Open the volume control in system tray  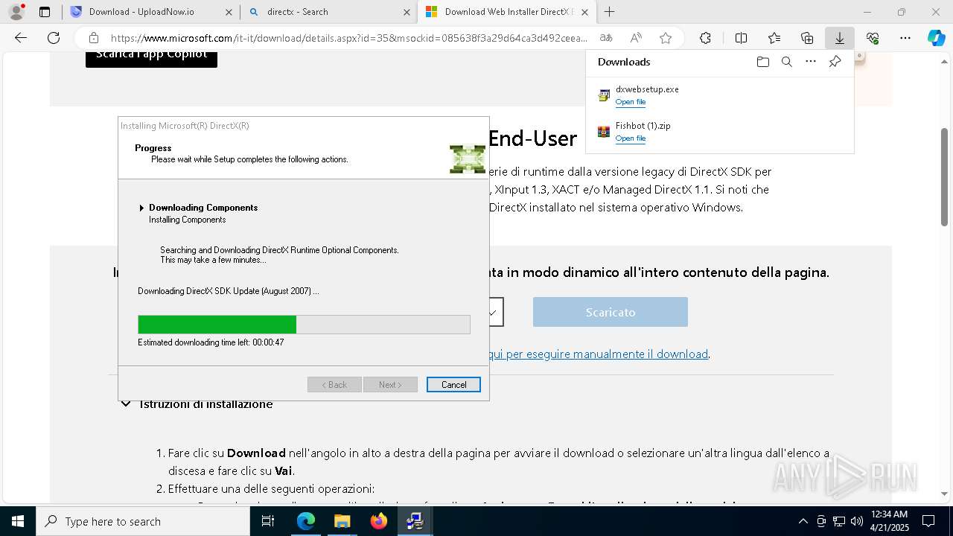coord(857,521)
